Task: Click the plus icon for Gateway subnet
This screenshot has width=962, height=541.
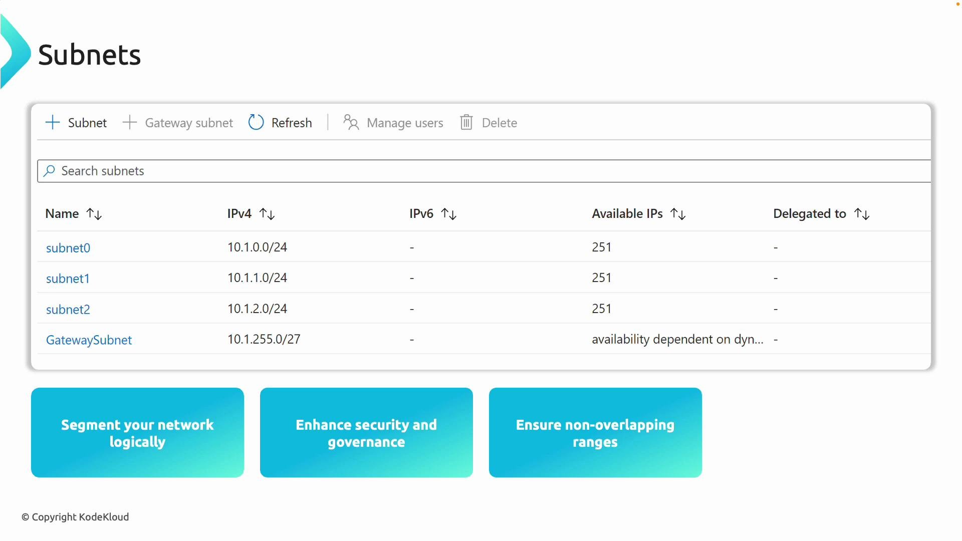Action: (130, 122)
